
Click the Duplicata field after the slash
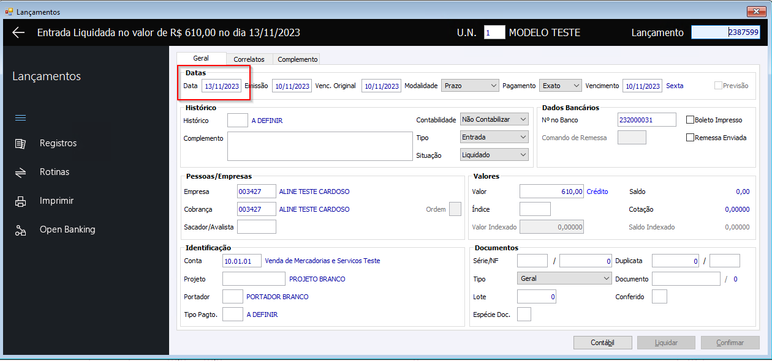coord(725,261)
